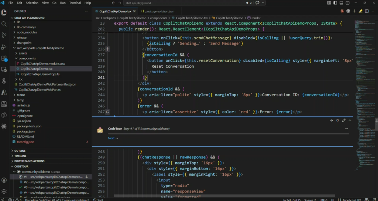Switch to the package-solution.json tab
Image resolution: width=378 pixels, height=201 pixels.
tap(159, 11)
